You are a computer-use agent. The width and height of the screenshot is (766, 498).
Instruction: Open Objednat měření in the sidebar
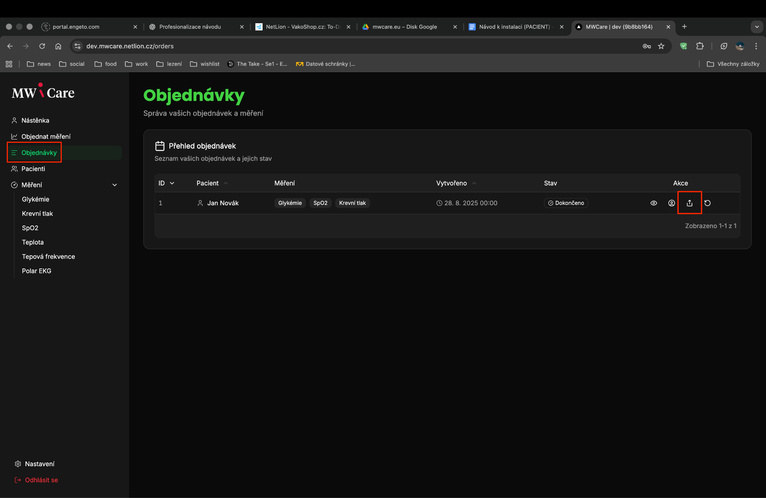coord(46,136)
